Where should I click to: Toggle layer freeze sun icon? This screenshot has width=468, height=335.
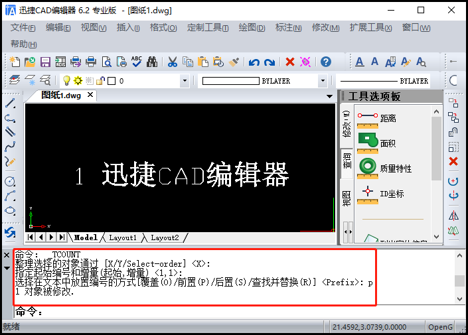click(78, 80)
